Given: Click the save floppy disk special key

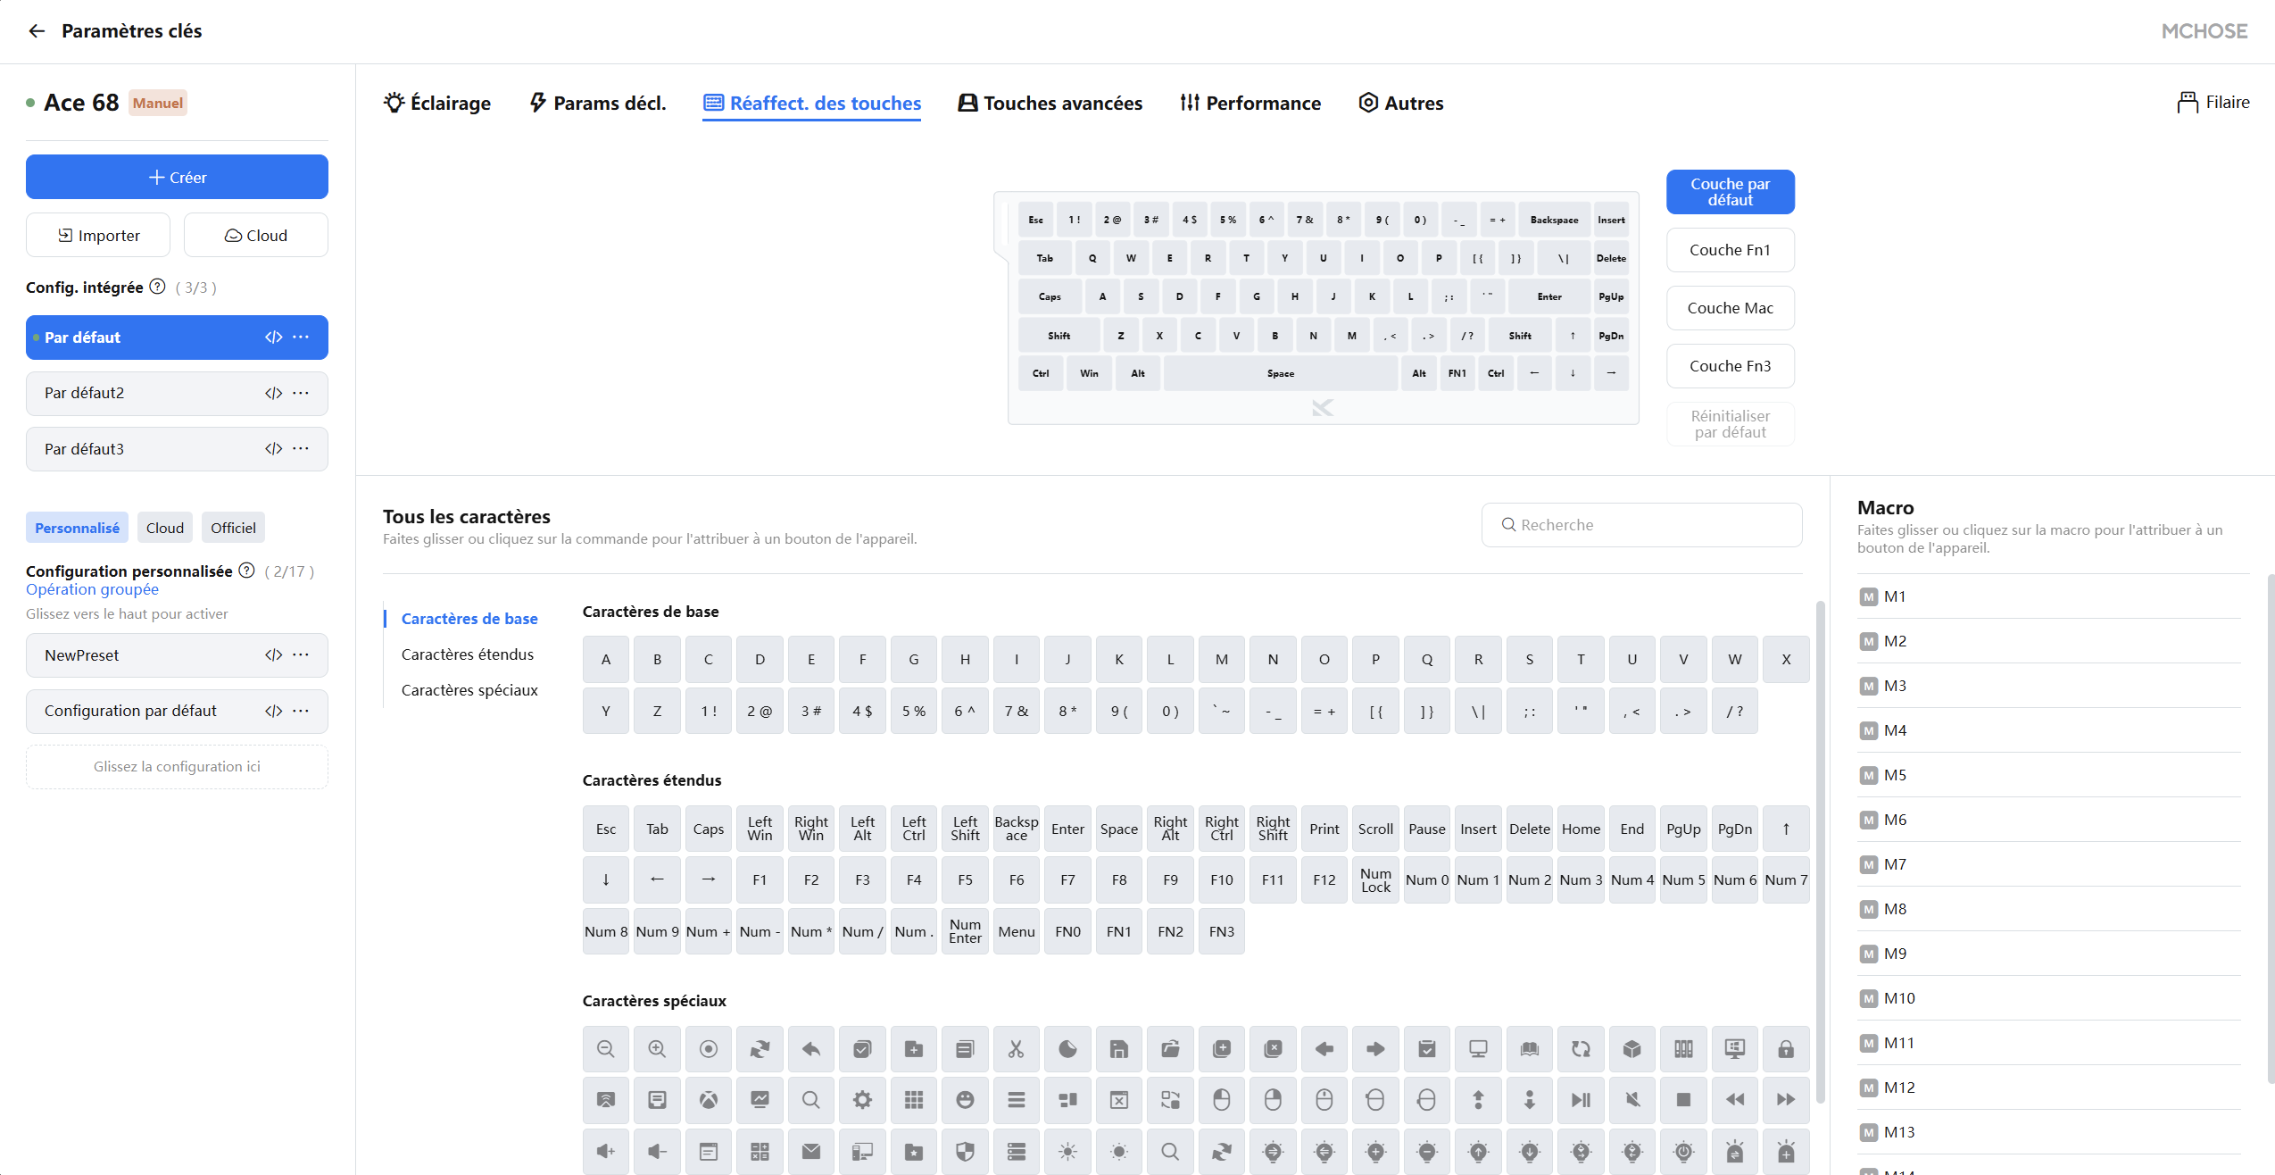Looking at the screenshot, I should [x=1118, y=1049].
